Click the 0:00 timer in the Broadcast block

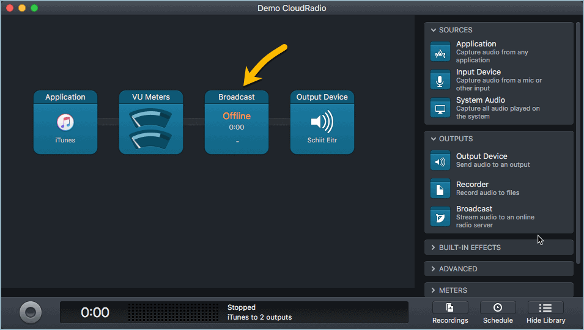point(237,127)
